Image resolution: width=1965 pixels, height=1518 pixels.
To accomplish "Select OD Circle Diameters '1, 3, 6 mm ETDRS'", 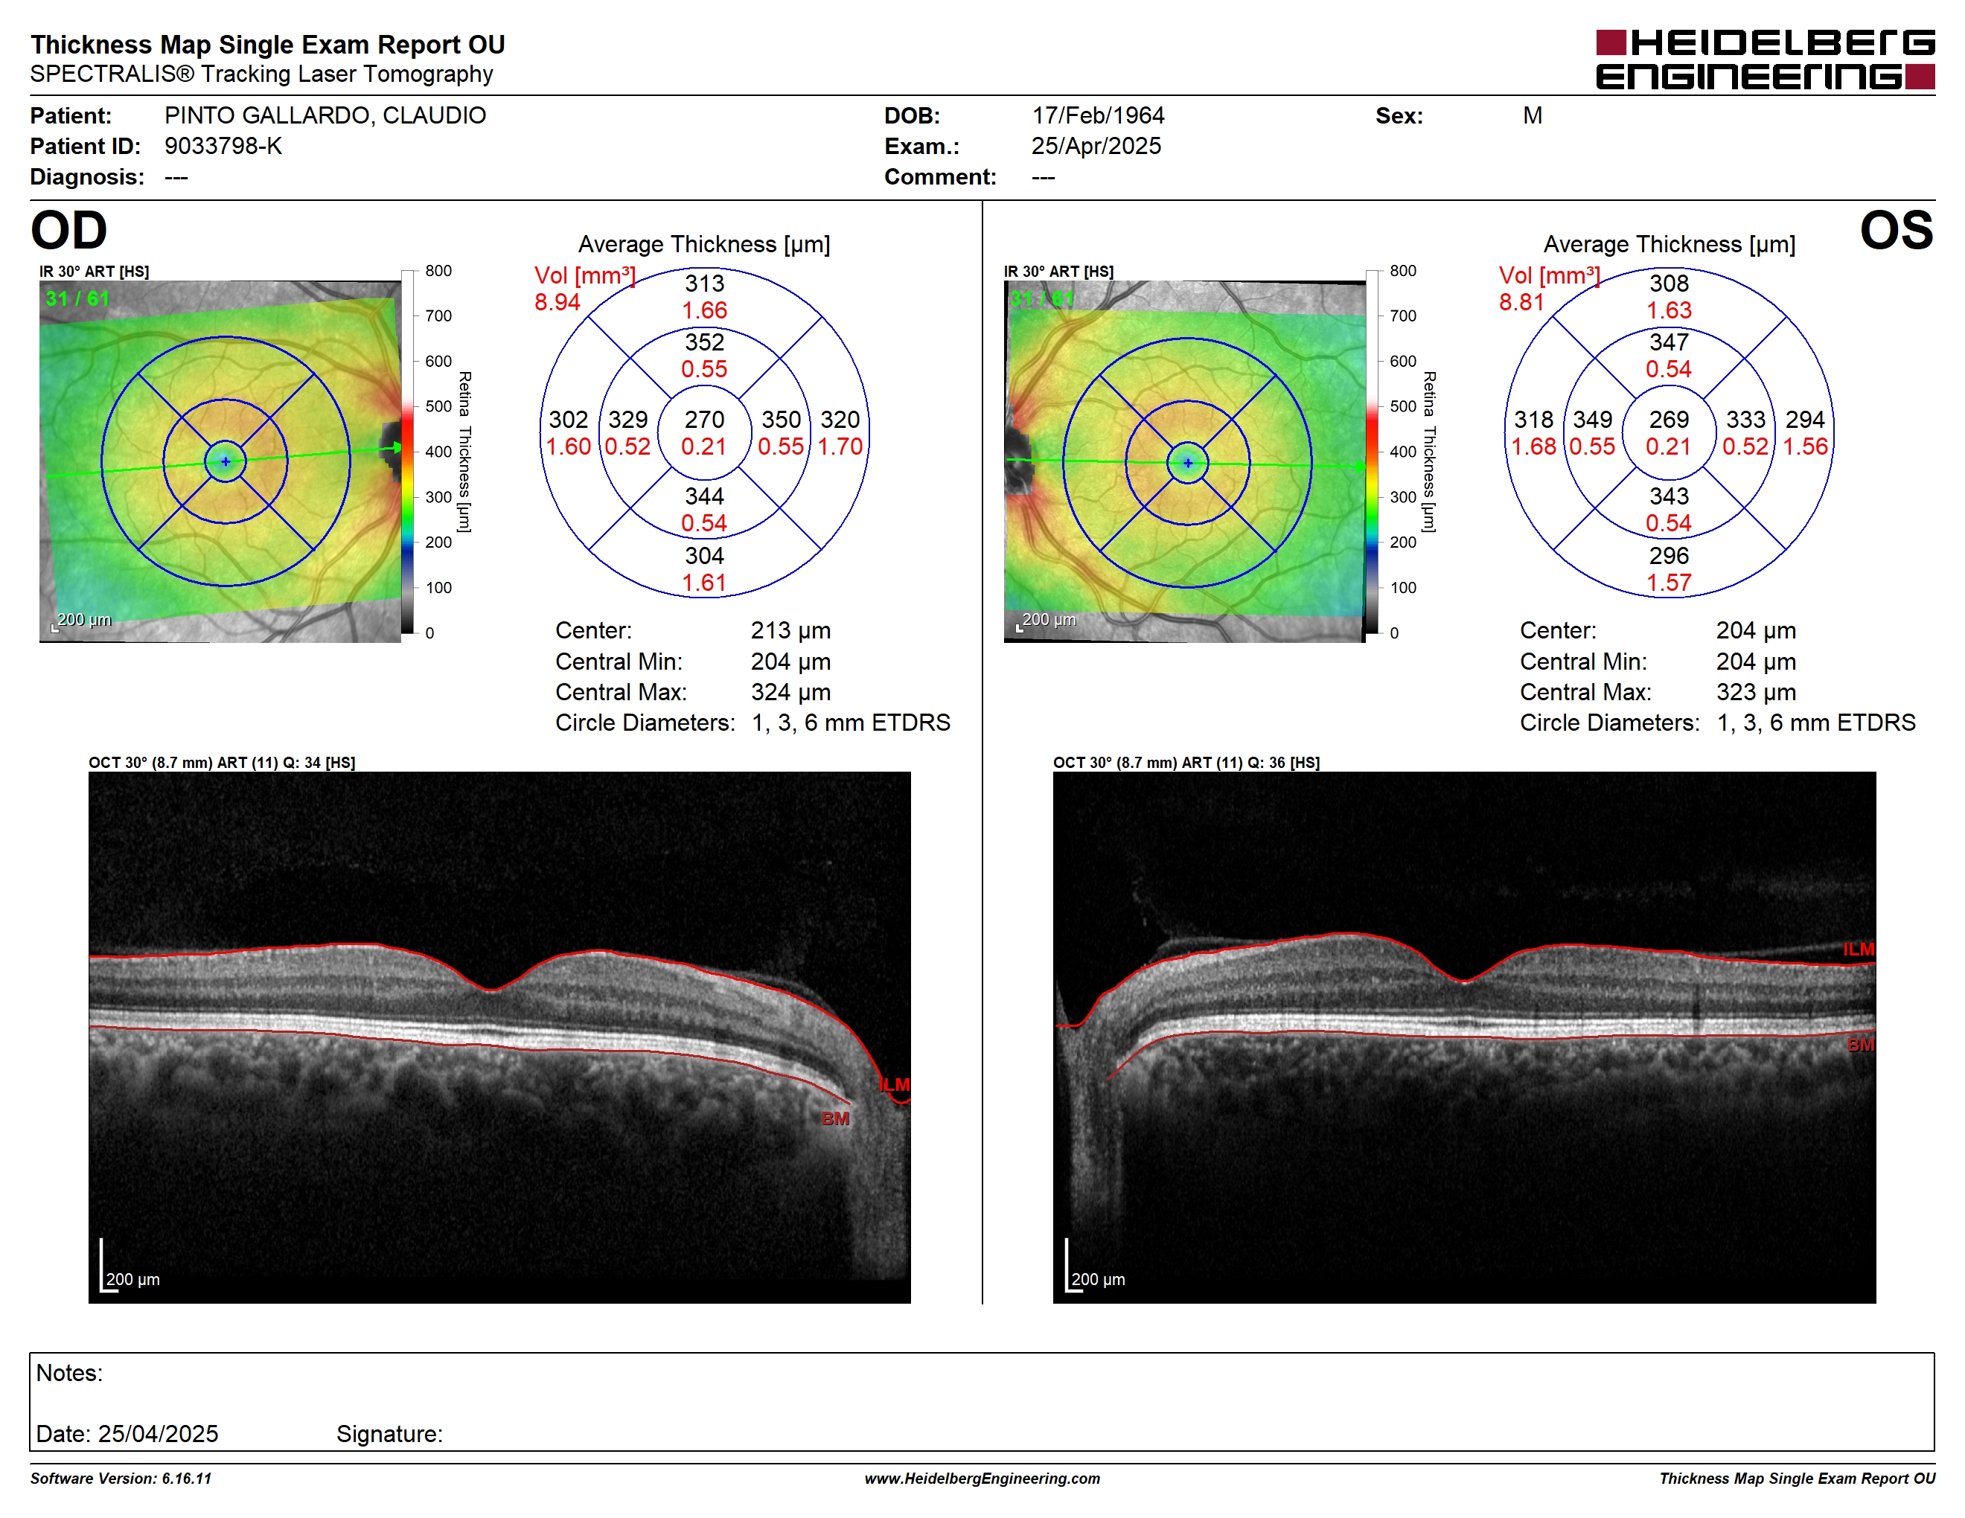I will click(x=851, y=723).
